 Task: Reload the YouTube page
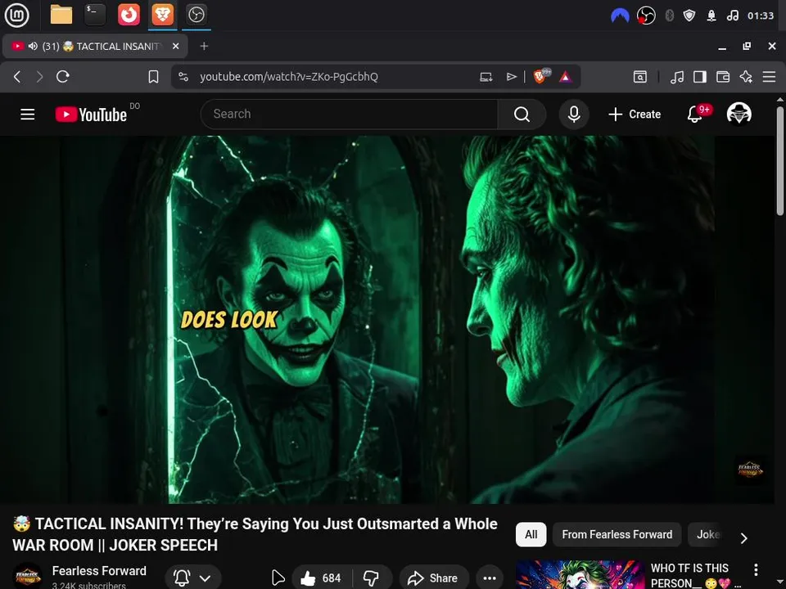[63, 77]
